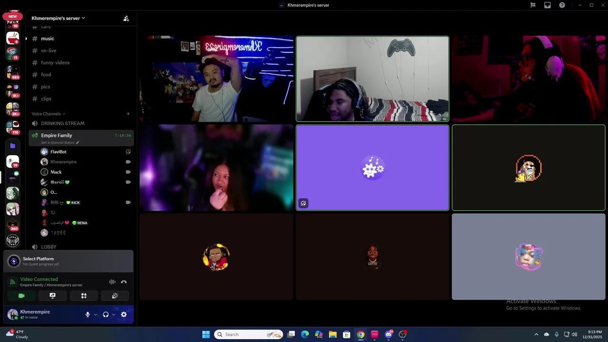Open the soundboard button
This screenshot has height=342, width=608.
click(x=115, y=295)
